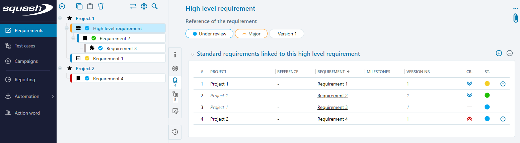Collapse the Standard requirements linked section
Image resolution: width=520 pixels, height=143 pixels.
(193, 54)
